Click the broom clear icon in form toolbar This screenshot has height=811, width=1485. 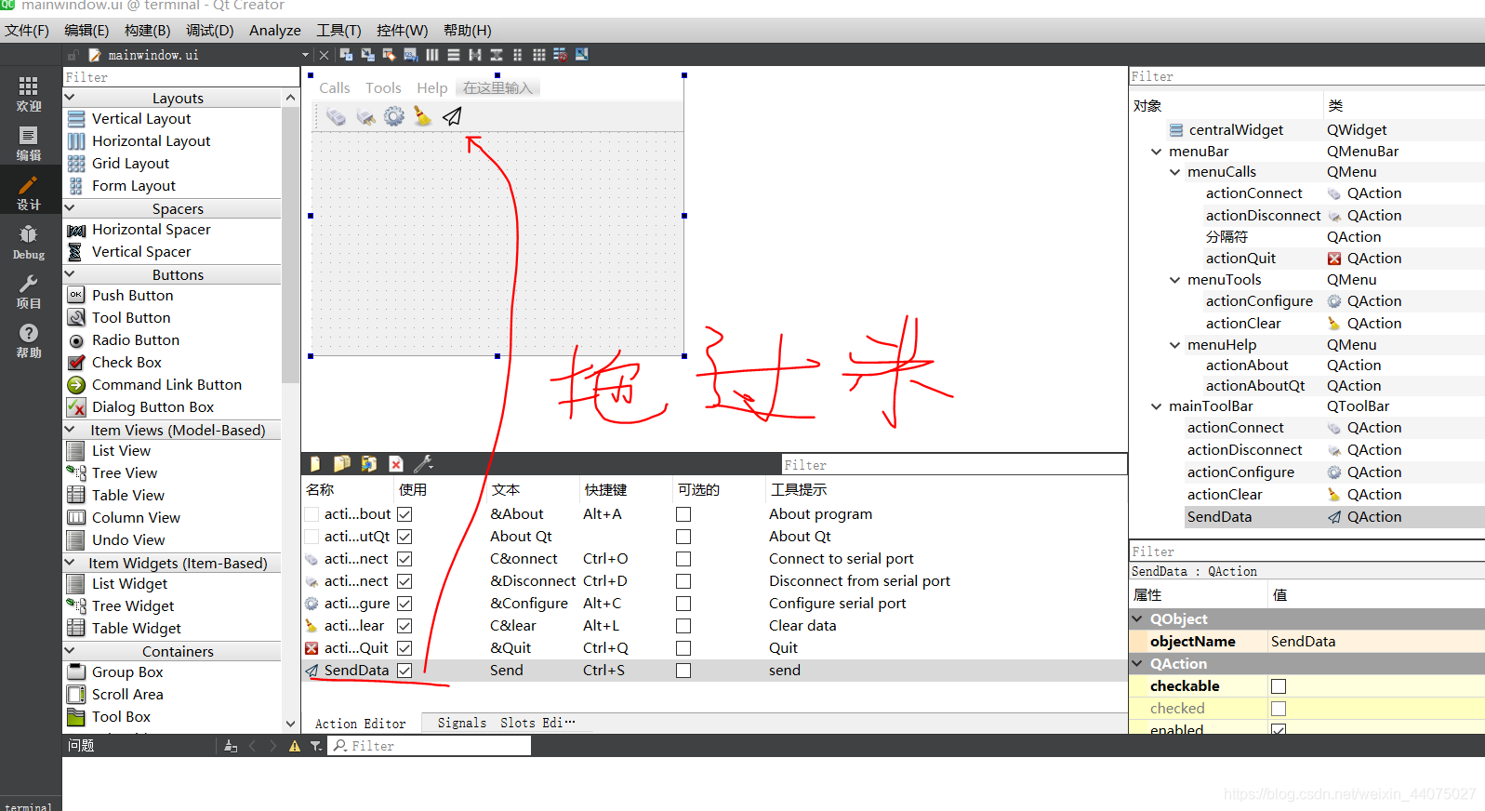click(x=423, y=116)
